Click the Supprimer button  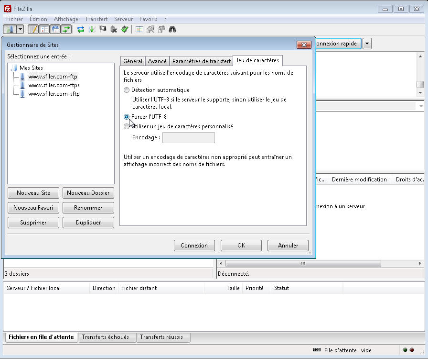pos(33,223)
